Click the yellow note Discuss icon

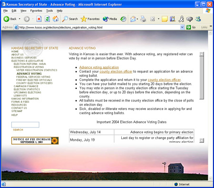point(165,19)
